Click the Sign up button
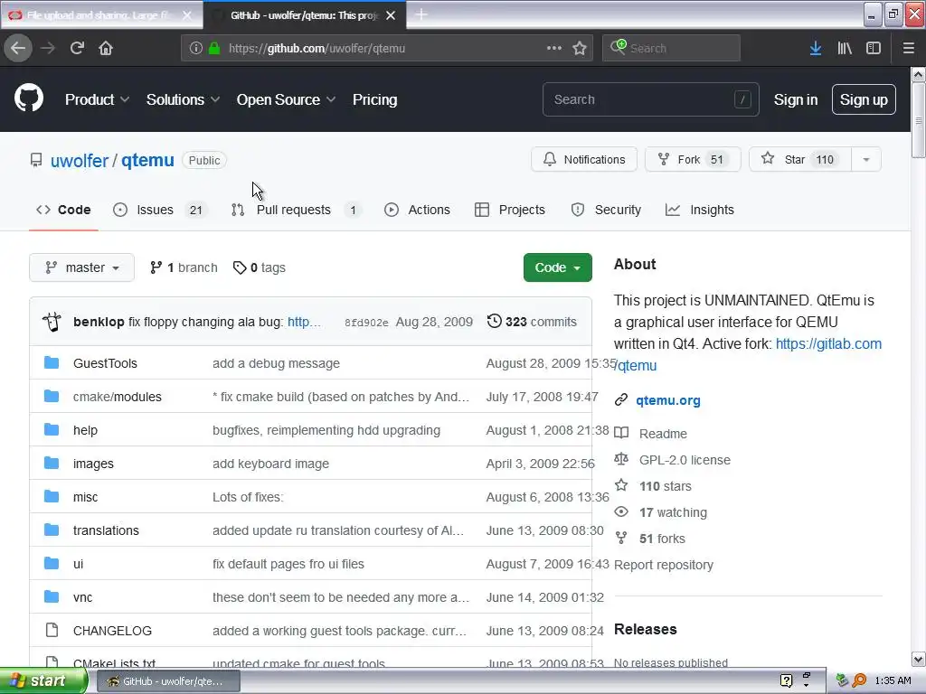The height and width of the screenshot is (694, 926). coord(864,99)
